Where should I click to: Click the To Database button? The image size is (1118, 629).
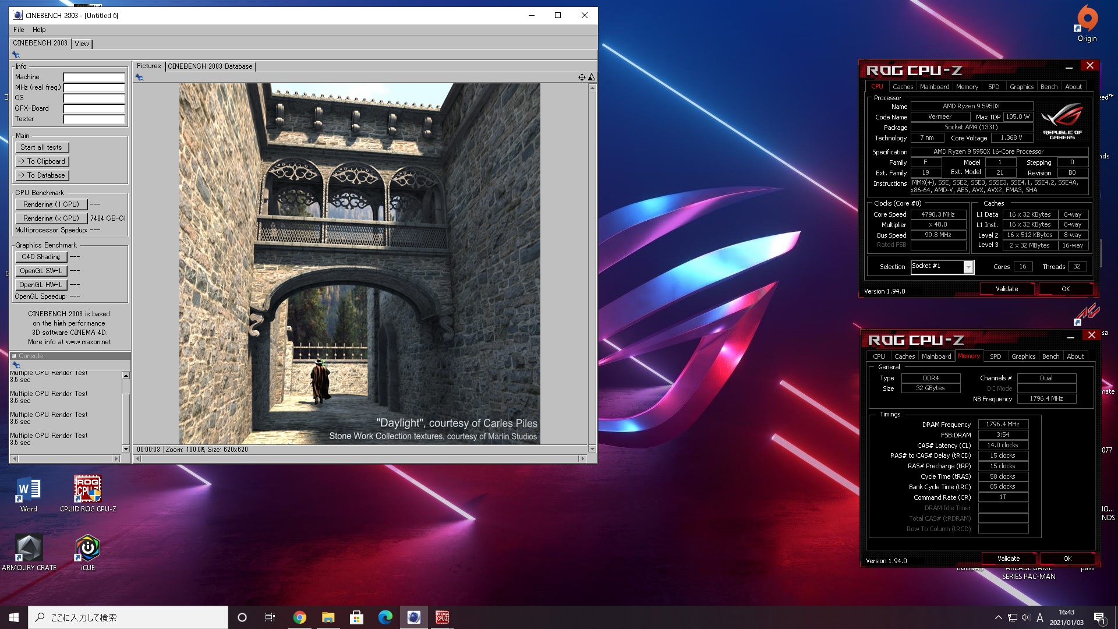42,175
